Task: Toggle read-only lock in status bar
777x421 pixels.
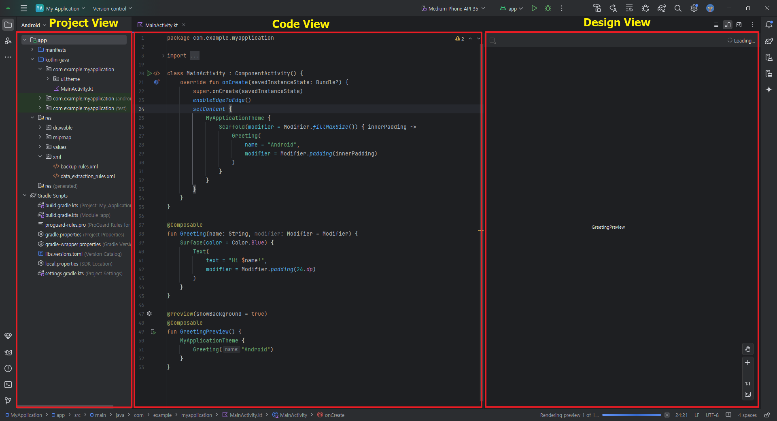Action: click(x=766, y=415)
